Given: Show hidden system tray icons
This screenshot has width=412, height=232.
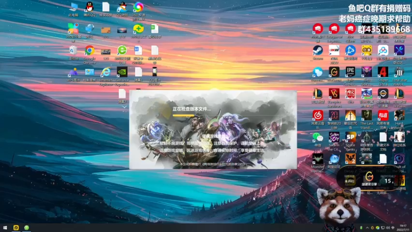Looking at the screenshot, I should click(x=367, y=228).
